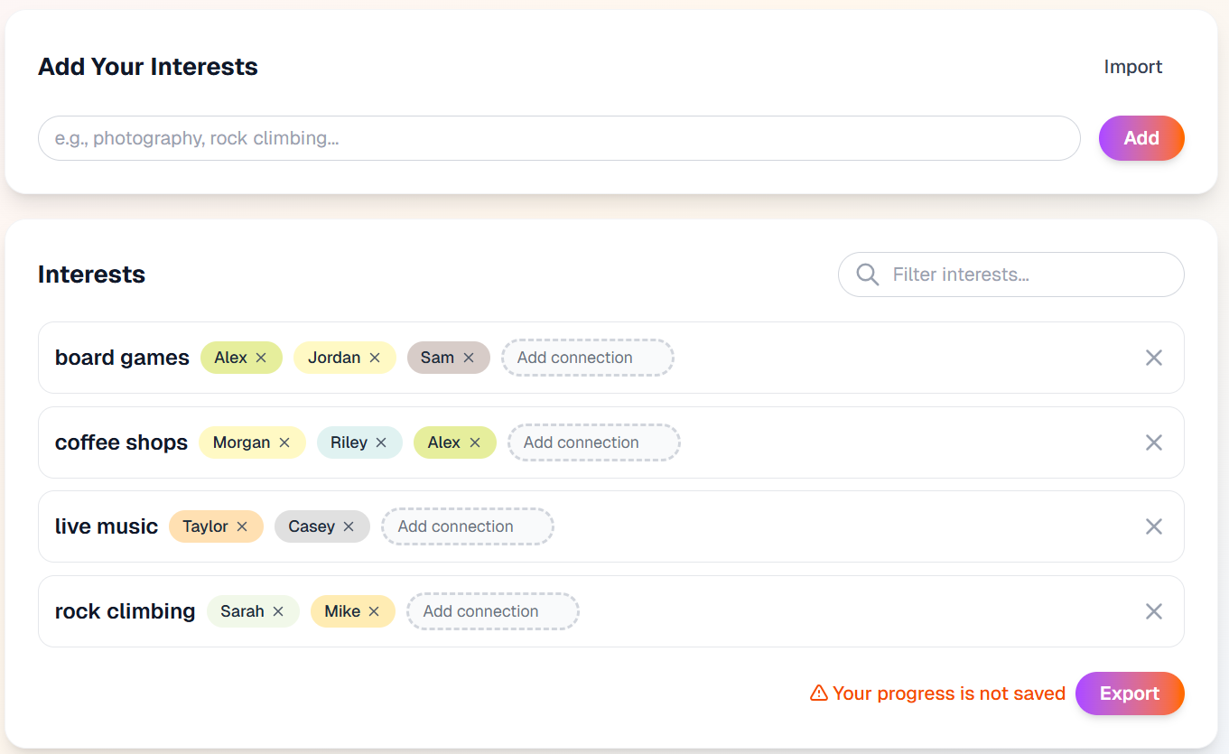Click the magnifier icon in the filter box
The height and width of the screenshot is (754, 1229).
tap(867, 274)
